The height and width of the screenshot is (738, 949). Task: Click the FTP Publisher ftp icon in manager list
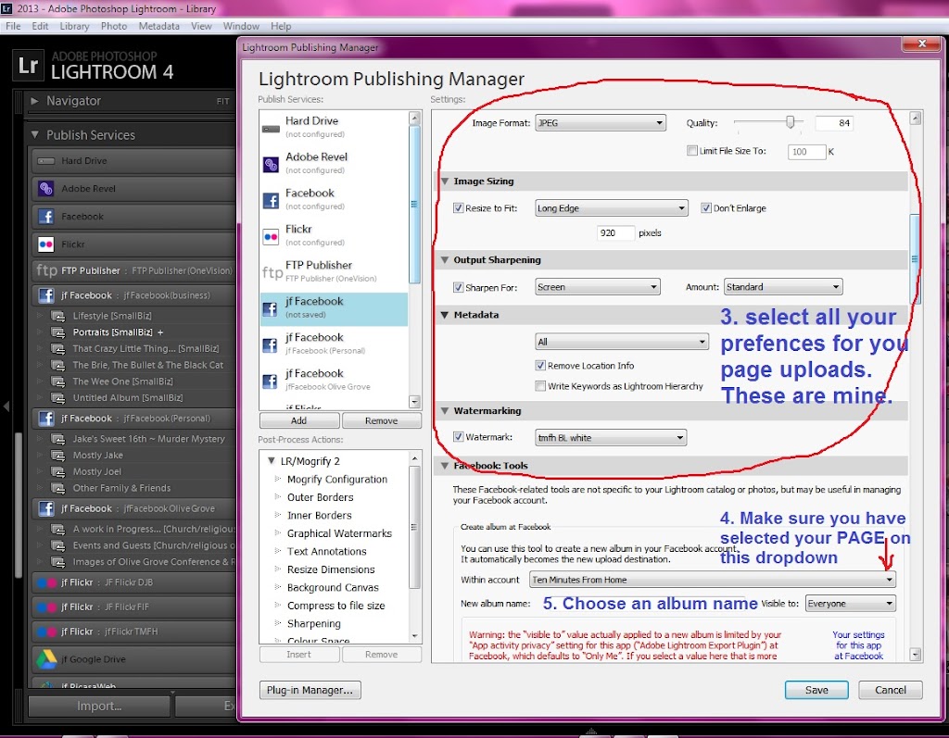click(x=272, y=272)
